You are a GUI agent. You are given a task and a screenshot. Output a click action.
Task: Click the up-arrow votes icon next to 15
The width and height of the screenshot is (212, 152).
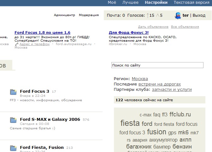[148, 15]
